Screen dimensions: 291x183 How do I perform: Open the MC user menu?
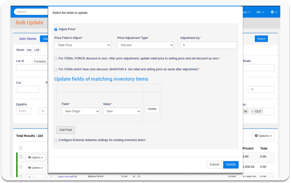click(x=260, y=12)
